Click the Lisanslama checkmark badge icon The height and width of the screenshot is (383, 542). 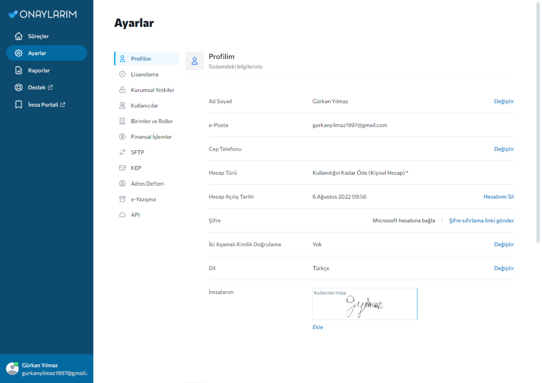click(122, 74)
